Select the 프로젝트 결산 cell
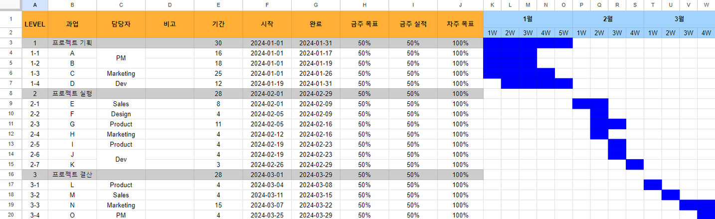 click(72, 175)
